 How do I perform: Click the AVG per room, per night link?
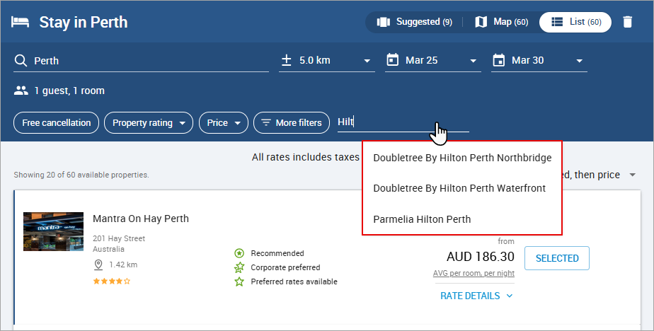click(x=474, y=273)
